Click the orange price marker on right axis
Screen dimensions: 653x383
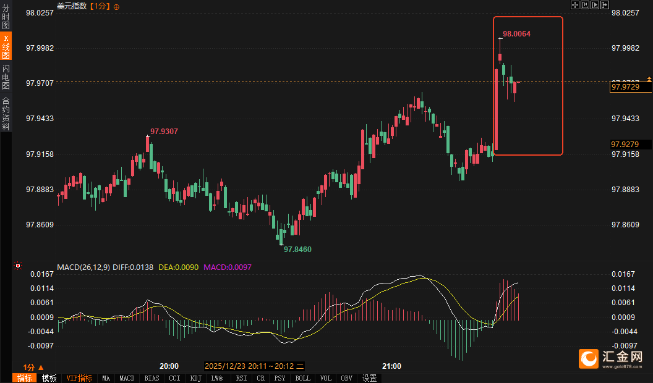pos(649,79)
